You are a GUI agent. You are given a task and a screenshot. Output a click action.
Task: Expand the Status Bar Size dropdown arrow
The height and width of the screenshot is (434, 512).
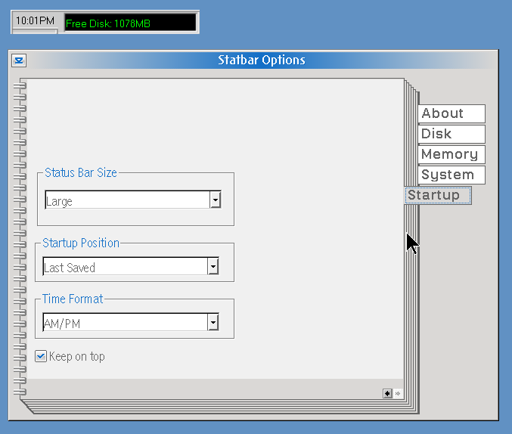216,200
